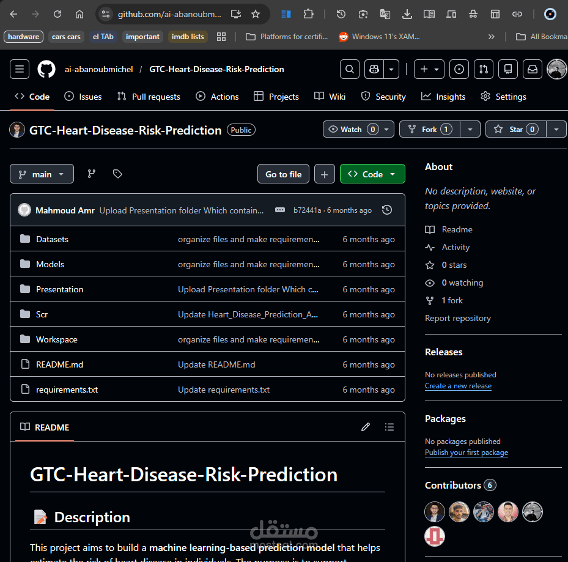Viewport: 568px width, 562px height.
Task: Open first contributor avatar thumbnail
Action: pyautogui.click(x=435, y=512)
